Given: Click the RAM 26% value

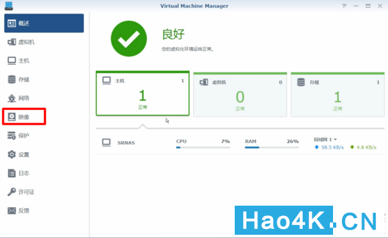Looking at the screenshot, I should click(x=293, y=141).
